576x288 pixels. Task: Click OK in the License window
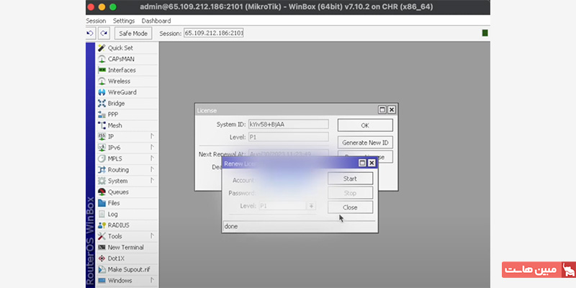coord(365,125)
